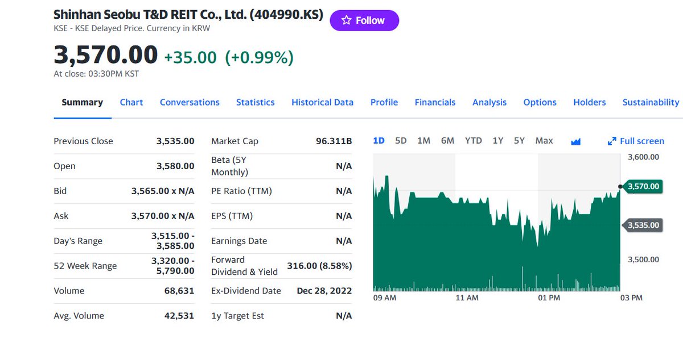Select the Summary tab
Image resolution: width=683 pixels, height=352 pixels.
pyautogui.click(x=83, y=103)
